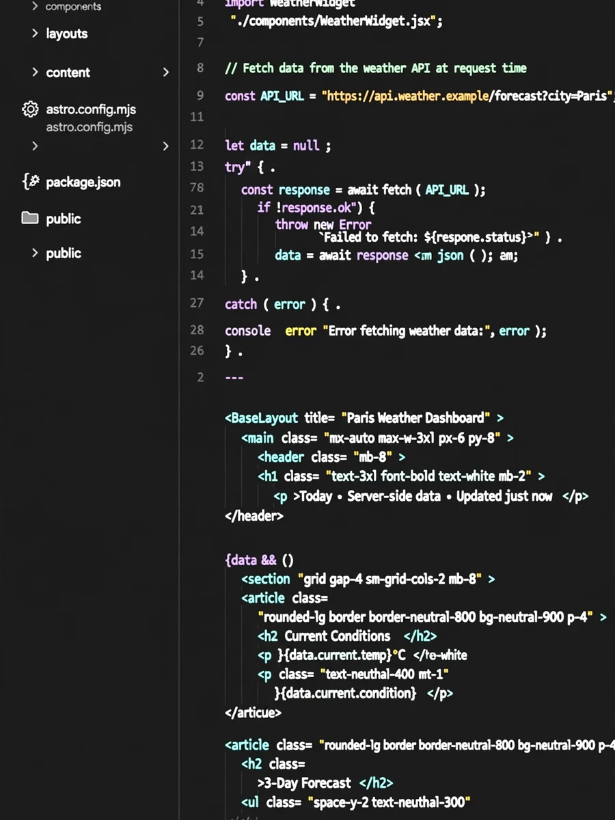Click the "Today • Server-side data" paragraph text
Screen dimensions: 615x820
point(371,497)
